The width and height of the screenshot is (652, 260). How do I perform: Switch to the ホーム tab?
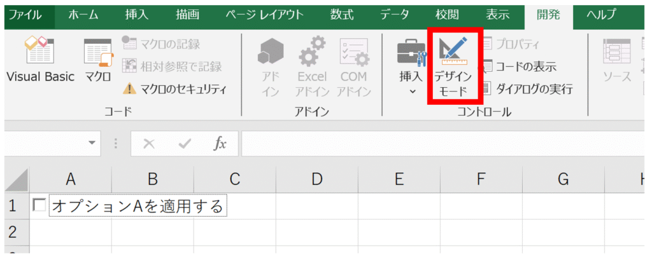(x=83, y=15)
